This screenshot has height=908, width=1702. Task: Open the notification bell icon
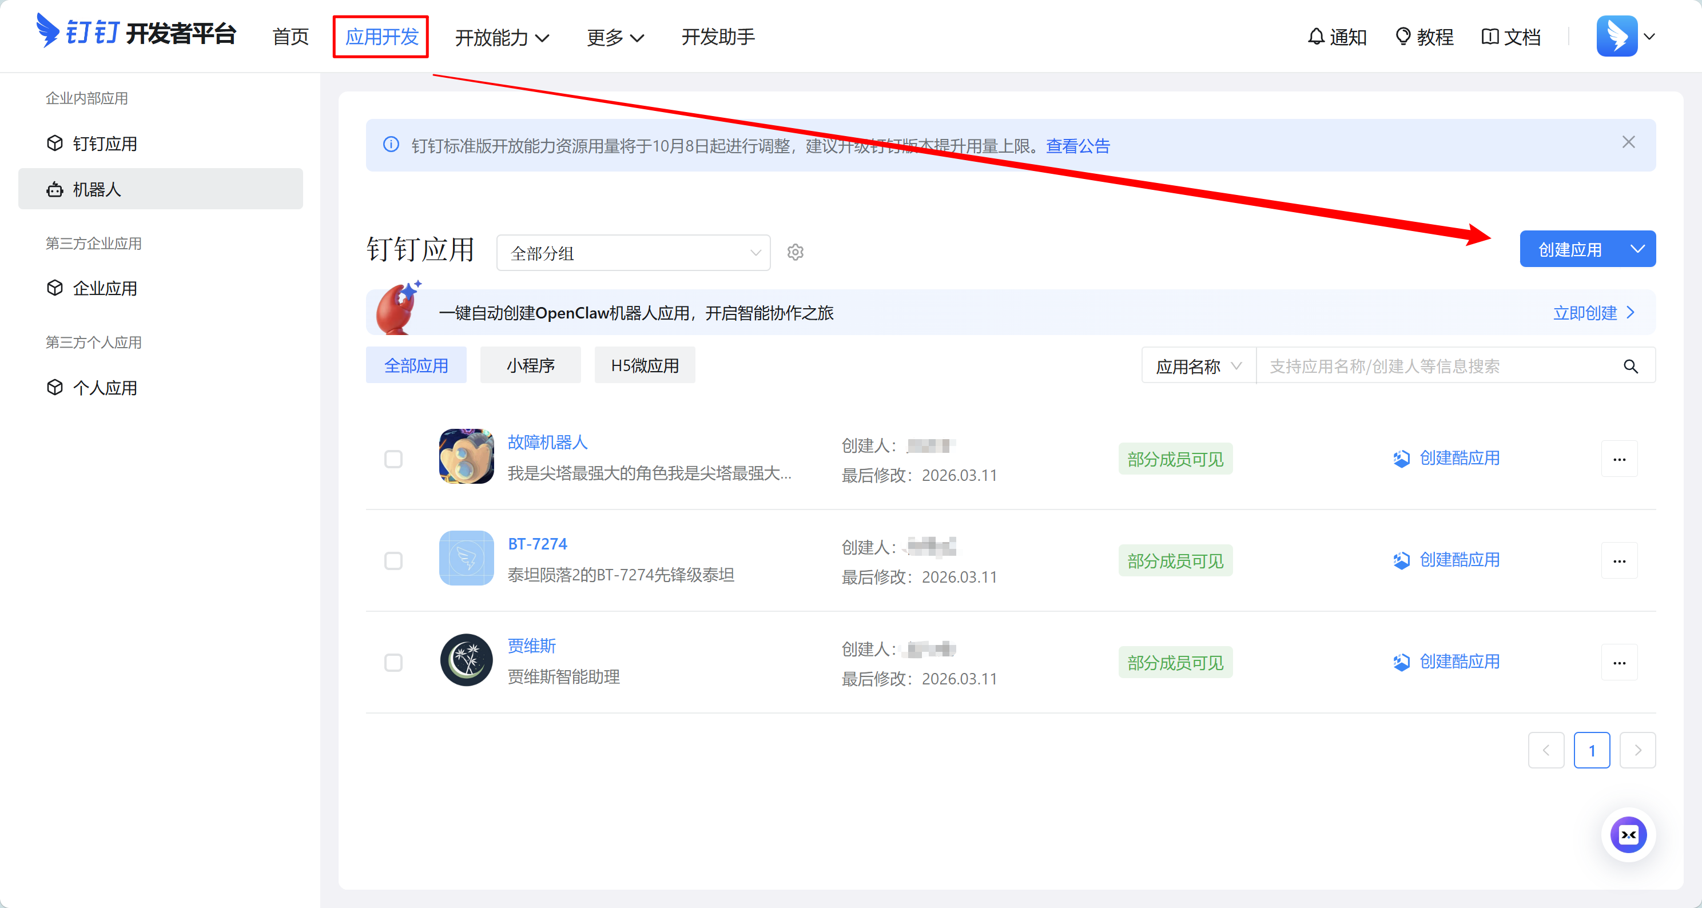pos(1315,37)
